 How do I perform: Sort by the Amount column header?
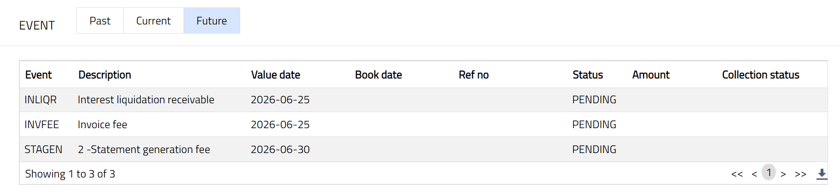651,75
